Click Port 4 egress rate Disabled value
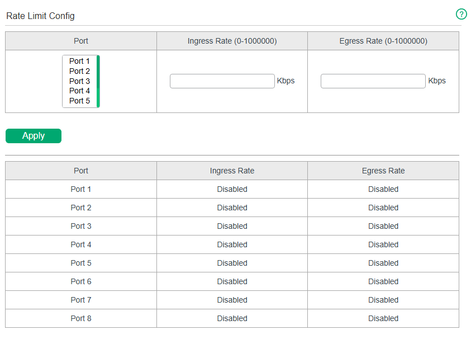Screen dimensions: 471x339 pyautogui.click(x=383, y=244)
